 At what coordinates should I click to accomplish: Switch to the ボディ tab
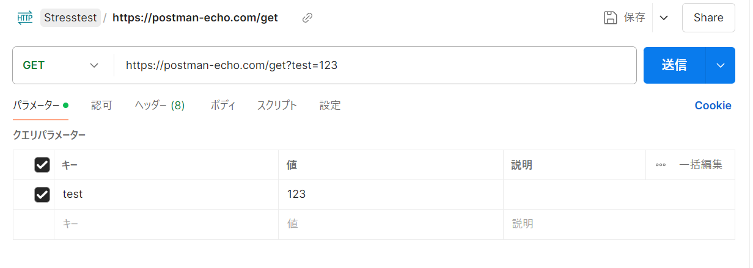coord(223,106)
